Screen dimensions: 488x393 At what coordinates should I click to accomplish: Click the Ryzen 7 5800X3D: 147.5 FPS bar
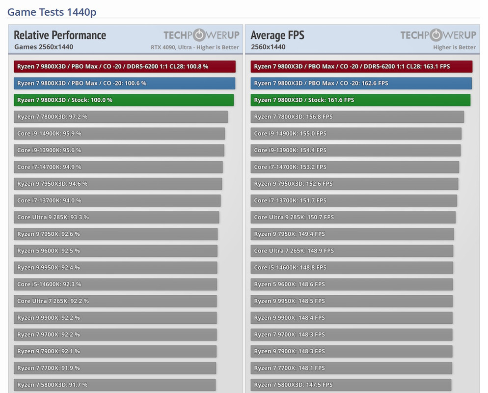click(351, 385)
